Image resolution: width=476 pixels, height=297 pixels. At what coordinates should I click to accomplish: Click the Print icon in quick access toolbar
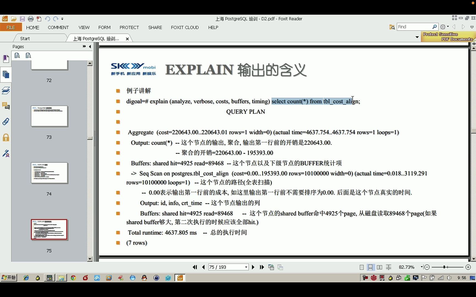31,19
